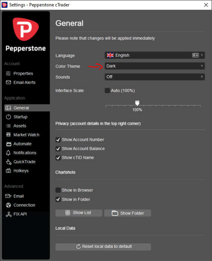Click the Show Folder button
Image resolution: width=212 pixels, height=261 pixels.
[x=128, y=213]
